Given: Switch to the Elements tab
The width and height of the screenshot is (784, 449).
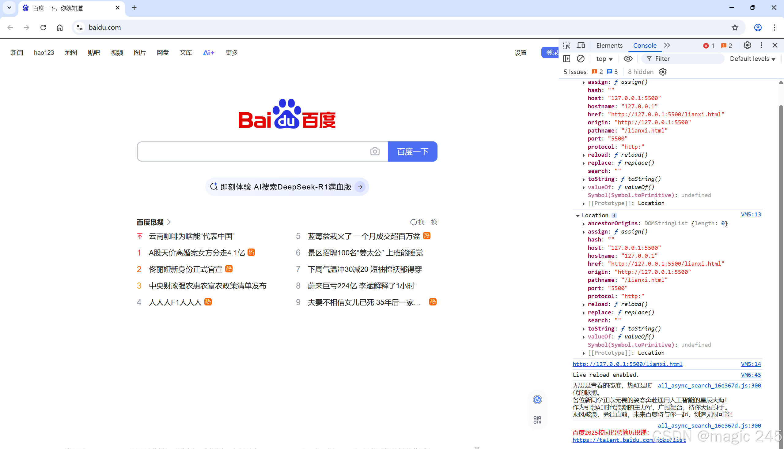Looking at the screenshot, I should coord(609,45).
